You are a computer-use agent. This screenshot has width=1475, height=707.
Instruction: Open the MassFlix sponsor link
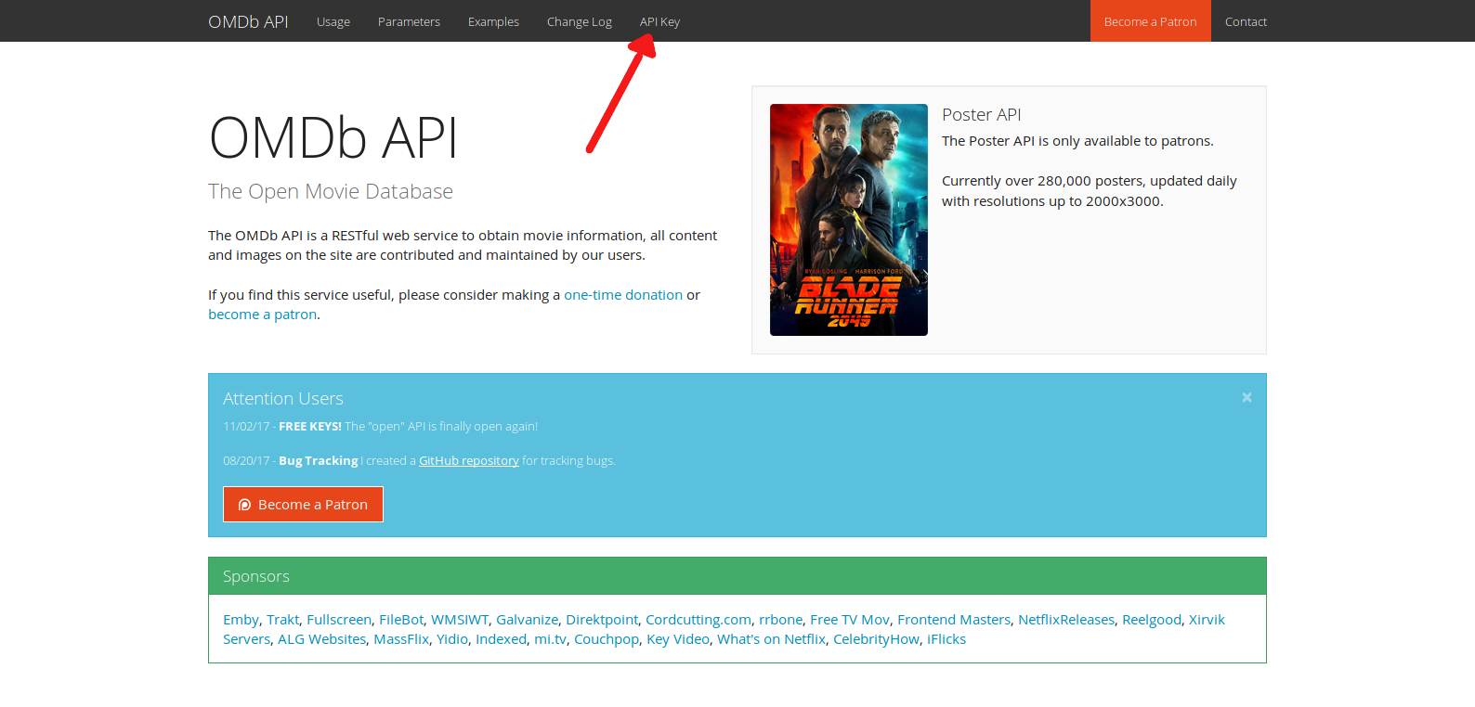click(x=401, y=639)
